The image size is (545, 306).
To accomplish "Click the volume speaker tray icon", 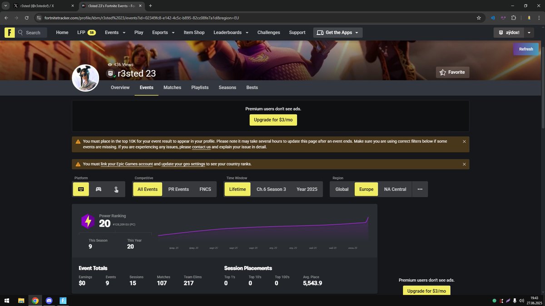I will pyautogui.click(x=522, y=301).
